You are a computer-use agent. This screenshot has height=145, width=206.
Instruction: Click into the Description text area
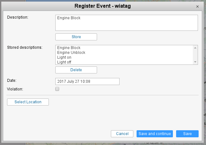click(126, 23)
